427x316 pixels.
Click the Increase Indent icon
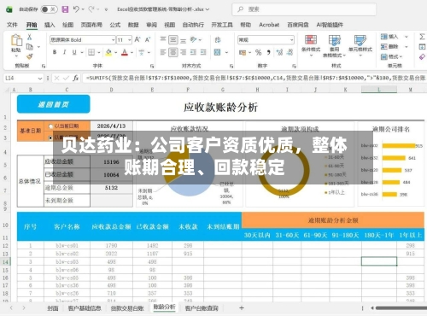coord(203,52)
